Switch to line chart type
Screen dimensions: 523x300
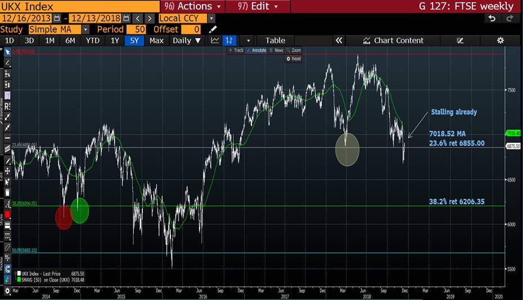click(x=215, y=40)
